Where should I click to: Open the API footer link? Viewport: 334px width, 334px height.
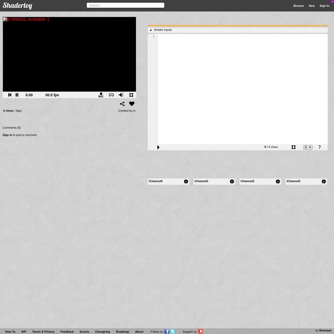click(x=24, y=332)
